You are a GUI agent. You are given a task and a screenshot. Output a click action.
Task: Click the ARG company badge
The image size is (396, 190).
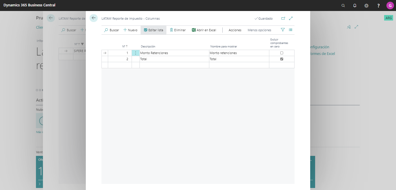coord(388,18)
